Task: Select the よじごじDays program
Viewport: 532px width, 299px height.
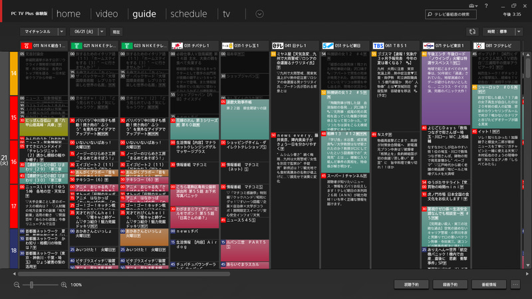Action: click(446, 152)
